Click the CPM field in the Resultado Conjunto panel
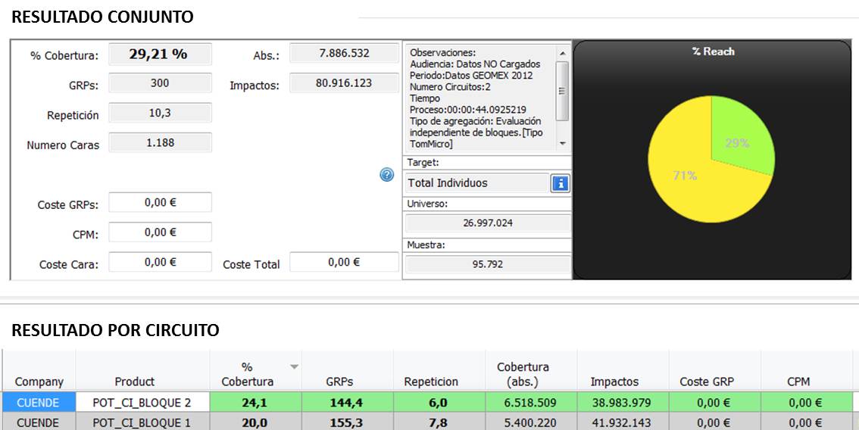The image size is (859, 430). click(x=160, y=232)
